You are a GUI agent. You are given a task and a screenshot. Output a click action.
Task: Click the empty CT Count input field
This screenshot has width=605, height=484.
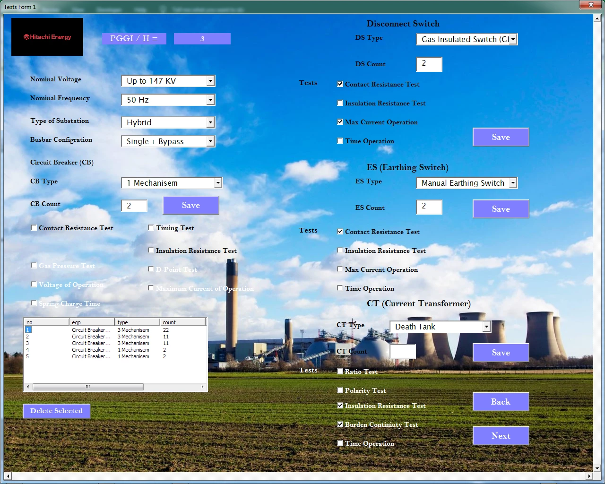point(403,352)
